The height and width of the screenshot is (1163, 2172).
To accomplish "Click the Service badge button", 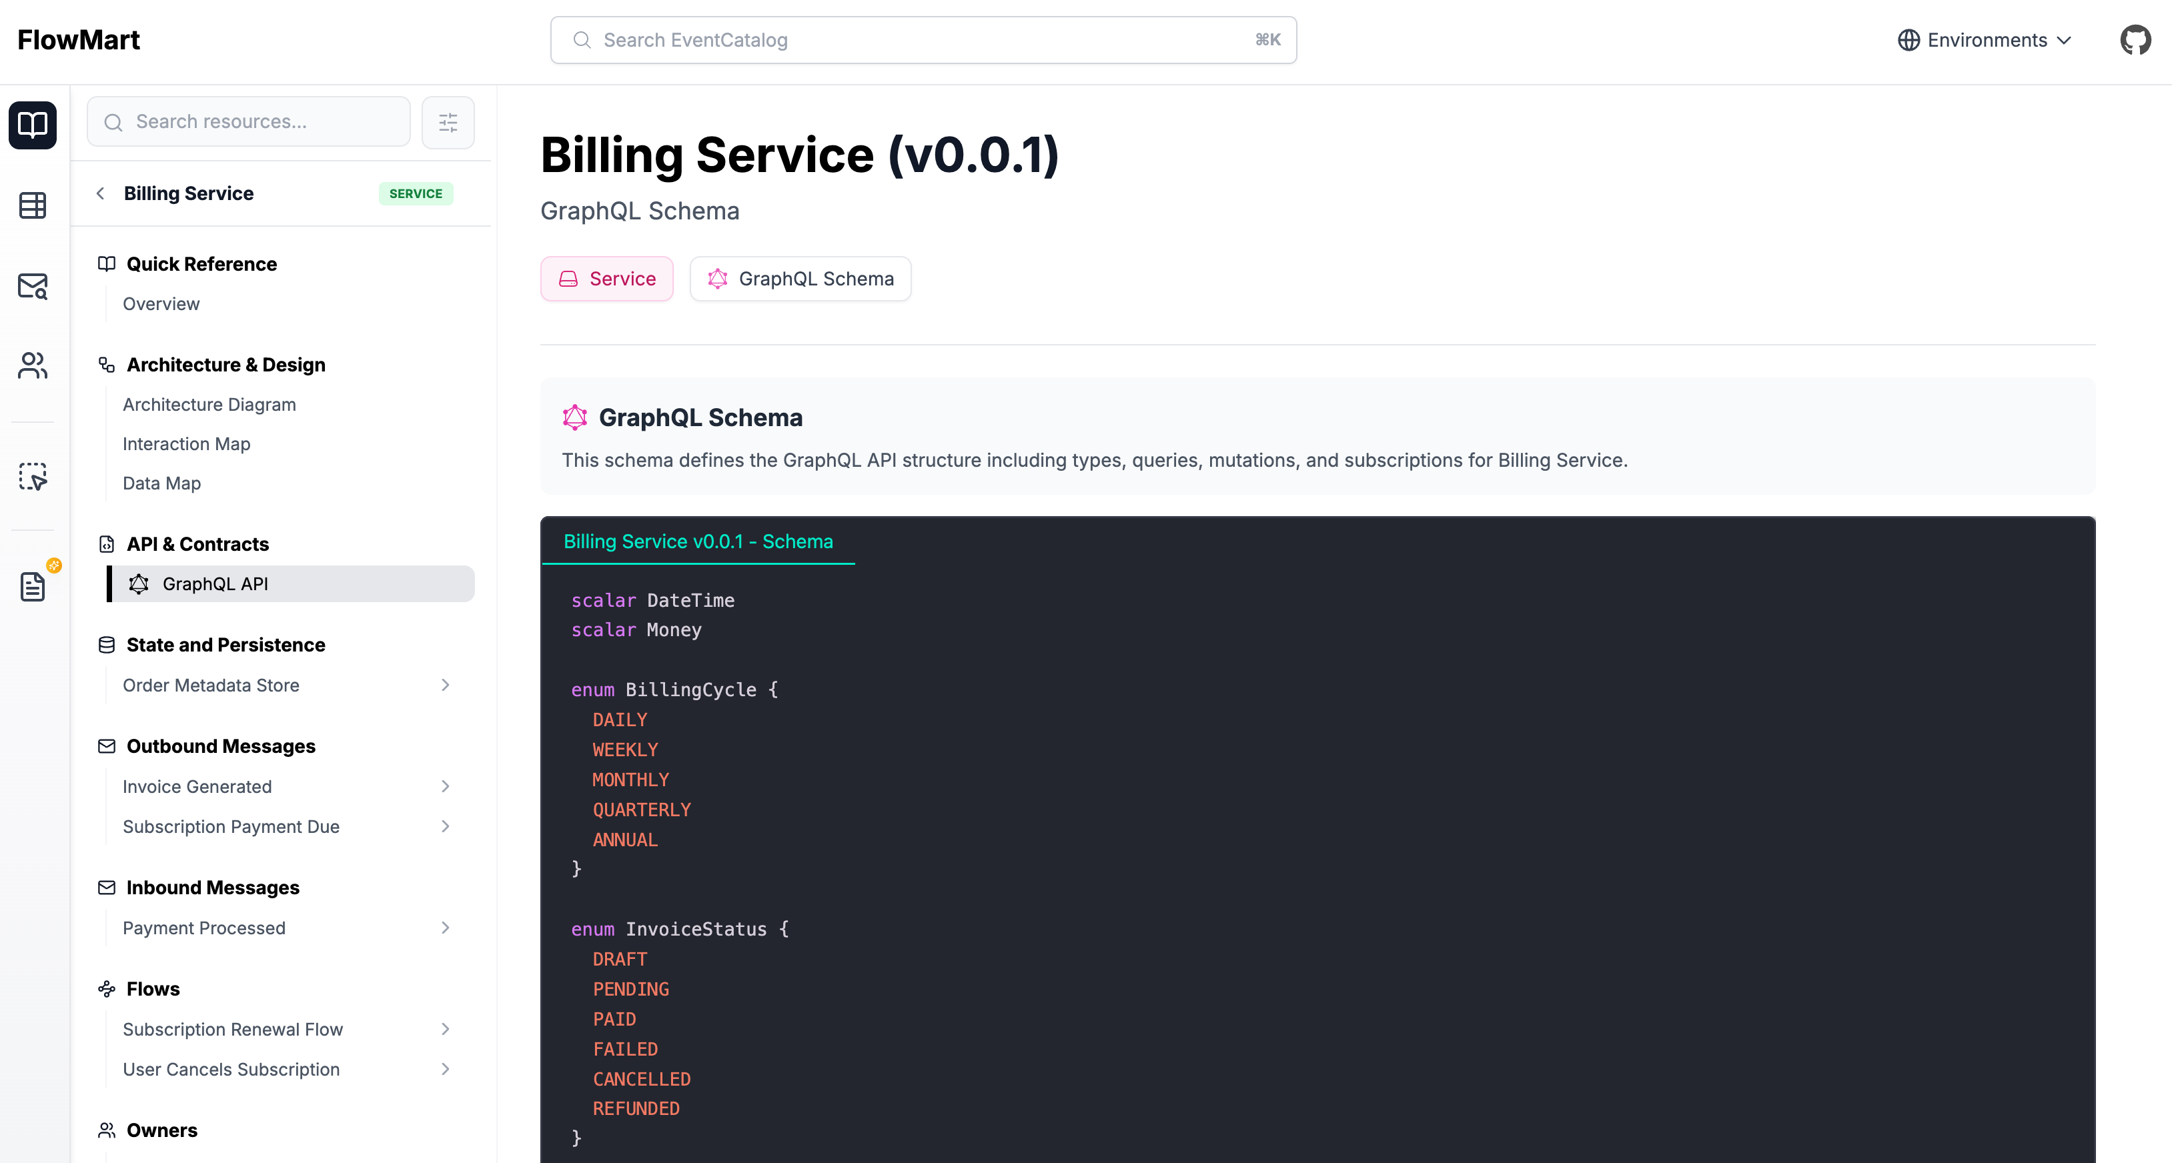I will coord(607,279).
